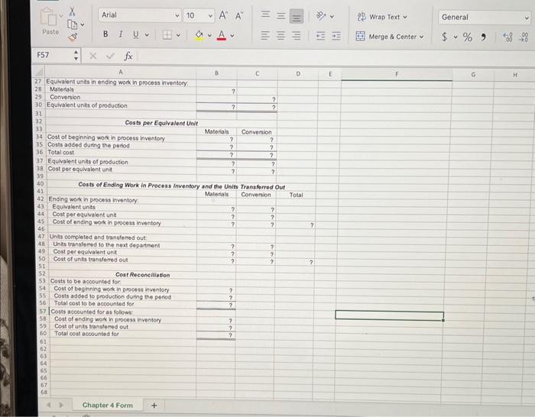Click the Borders icon
Image resolution: width=535 pixels, height=417 pixels.
[167, 35]
